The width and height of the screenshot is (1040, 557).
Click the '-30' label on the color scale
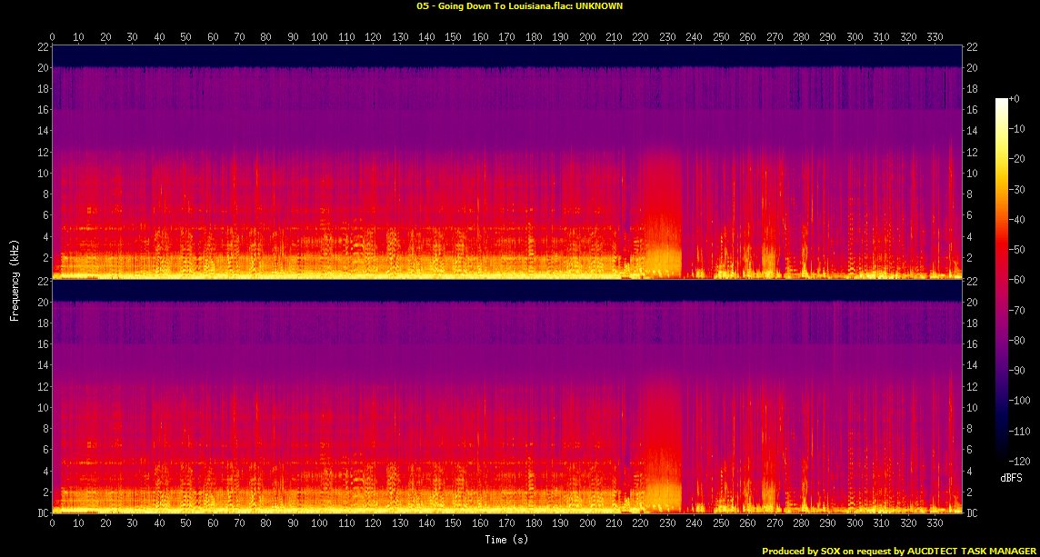point(1020,187)
